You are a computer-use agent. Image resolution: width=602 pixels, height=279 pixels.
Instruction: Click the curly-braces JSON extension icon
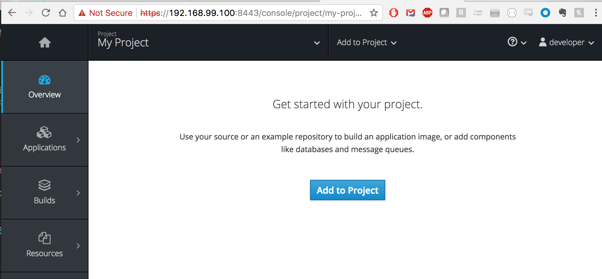512,13
